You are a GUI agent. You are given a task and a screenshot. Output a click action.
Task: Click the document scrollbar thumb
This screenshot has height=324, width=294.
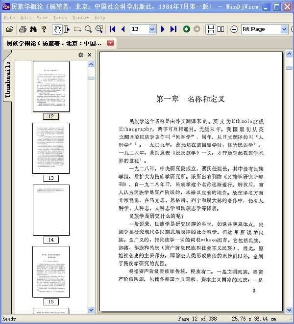289,68
